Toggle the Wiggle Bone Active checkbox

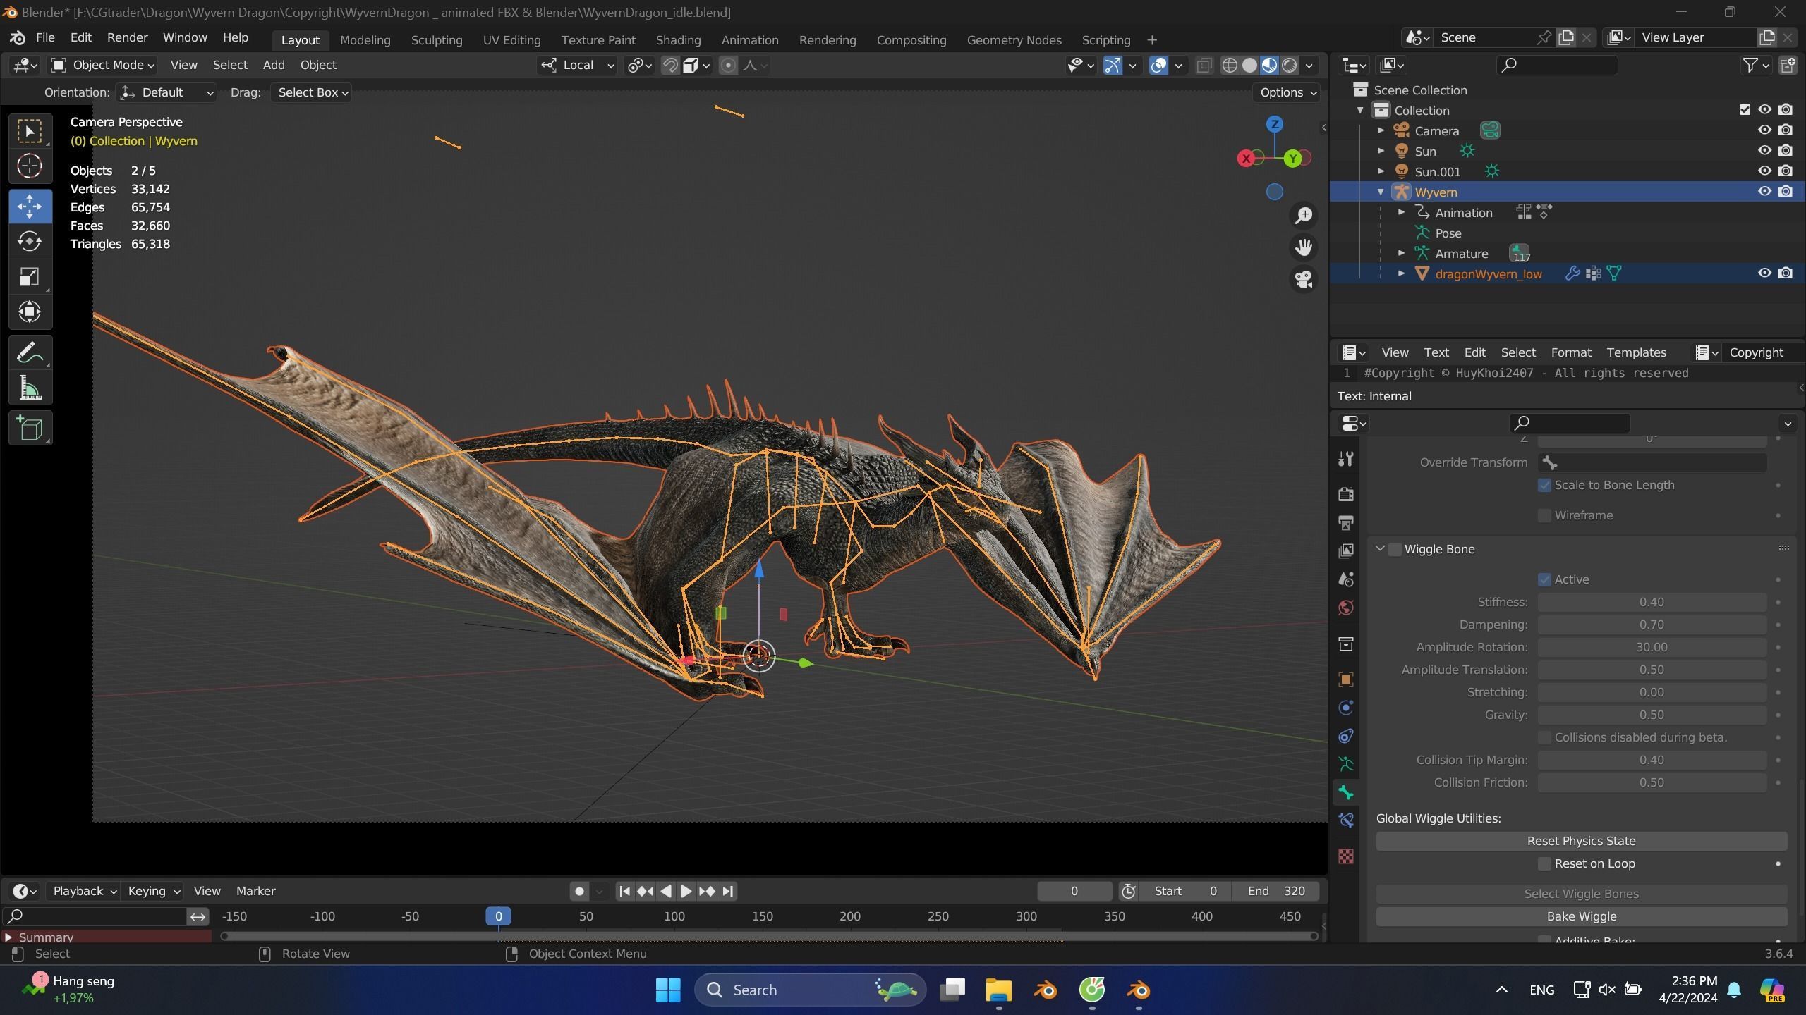(x=1544, y=579)
